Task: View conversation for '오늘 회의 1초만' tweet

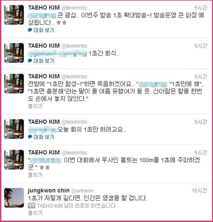Action: pos(44,137)
